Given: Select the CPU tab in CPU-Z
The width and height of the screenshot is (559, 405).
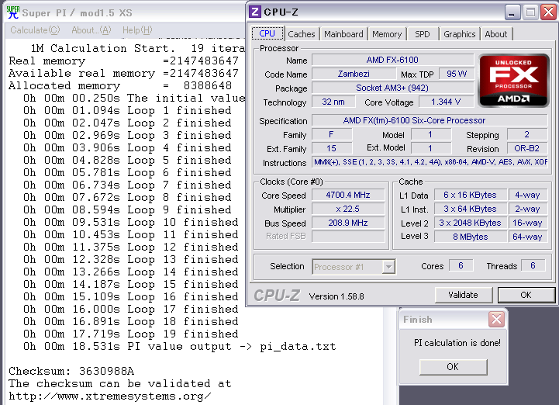Looking at the screenshot, I should pyautogui.click(x=267, y=33).
